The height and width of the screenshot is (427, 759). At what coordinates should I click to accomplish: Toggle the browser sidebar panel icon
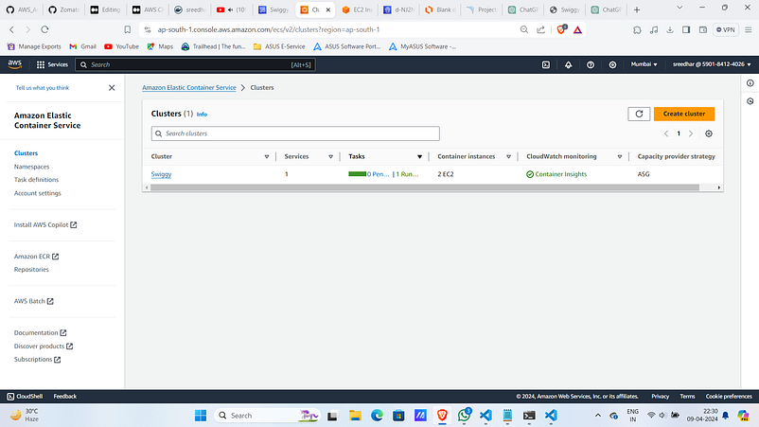point(686,29)
